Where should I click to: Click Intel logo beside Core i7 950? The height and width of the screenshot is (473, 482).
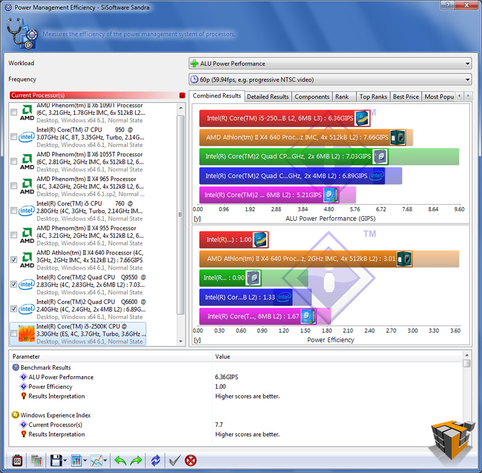[x=27, y=137]
